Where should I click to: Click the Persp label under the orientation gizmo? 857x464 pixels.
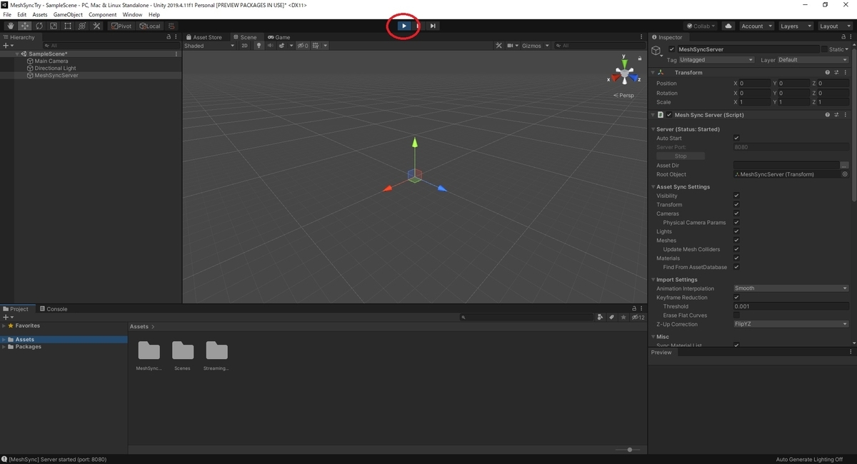click(623, 95)
